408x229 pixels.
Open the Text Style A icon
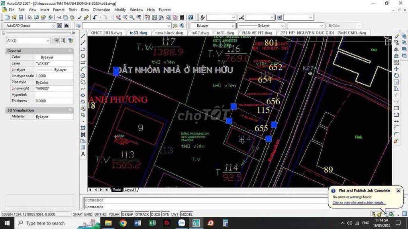pyautogui.click(x=202, y=18)
